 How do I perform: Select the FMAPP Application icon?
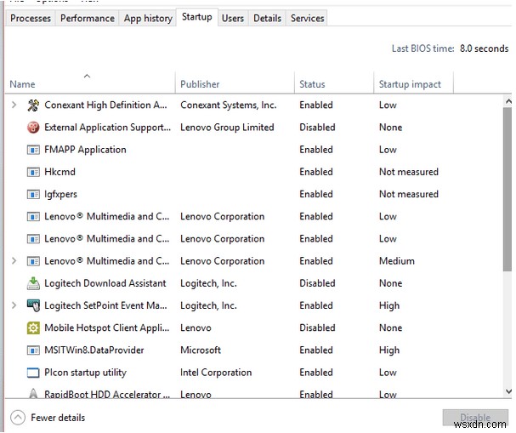coord(34,150)
